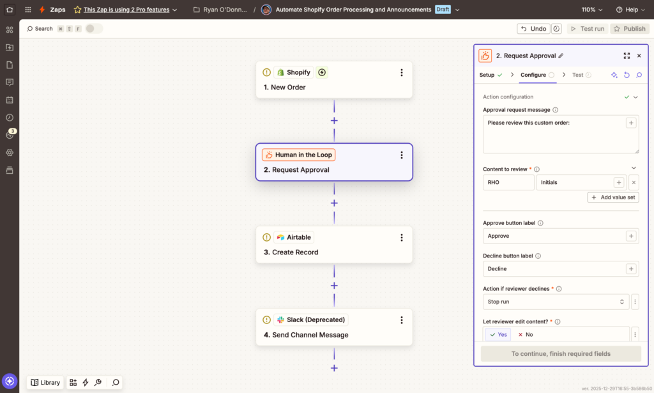
Task: Expand the Content to review section chevron
Action: pos(634,167)
